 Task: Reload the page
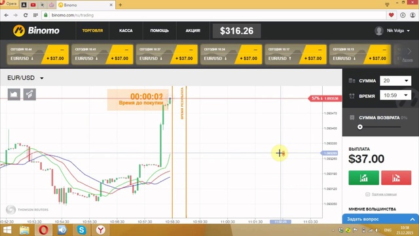coord(26,15)
